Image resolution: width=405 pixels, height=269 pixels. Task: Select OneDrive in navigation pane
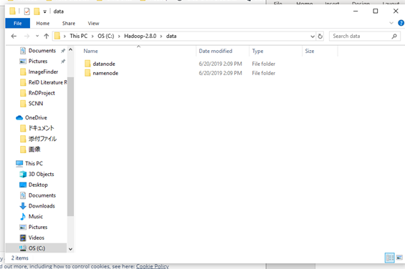pyautogui.click(x=36, y=117)
